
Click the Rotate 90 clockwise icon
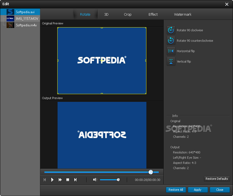point(171,30)
